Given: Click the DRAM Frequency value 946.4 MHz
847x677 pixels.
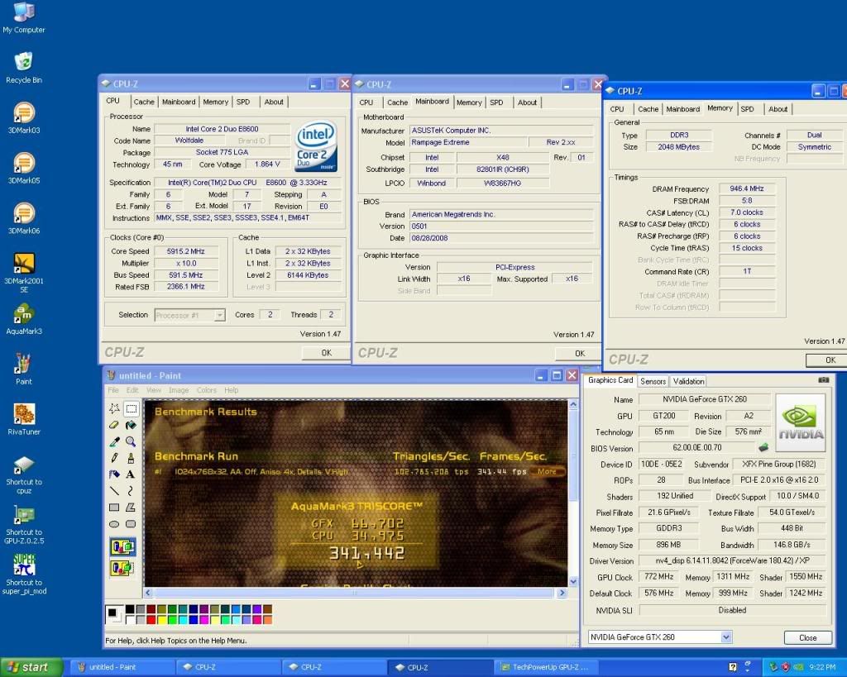Looking at the screenshot, I should pyautogui.click(x=747, y=189).
